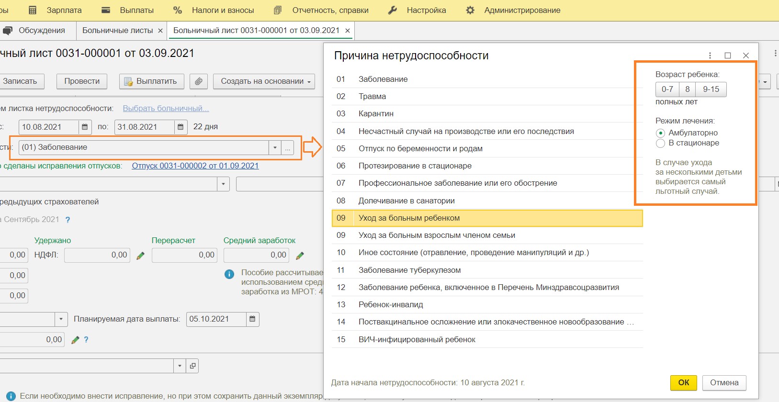The height and width of the screenshot is (402, 779).
Task: Open the Выплаты menu section
Action: (x=127, y=10)
